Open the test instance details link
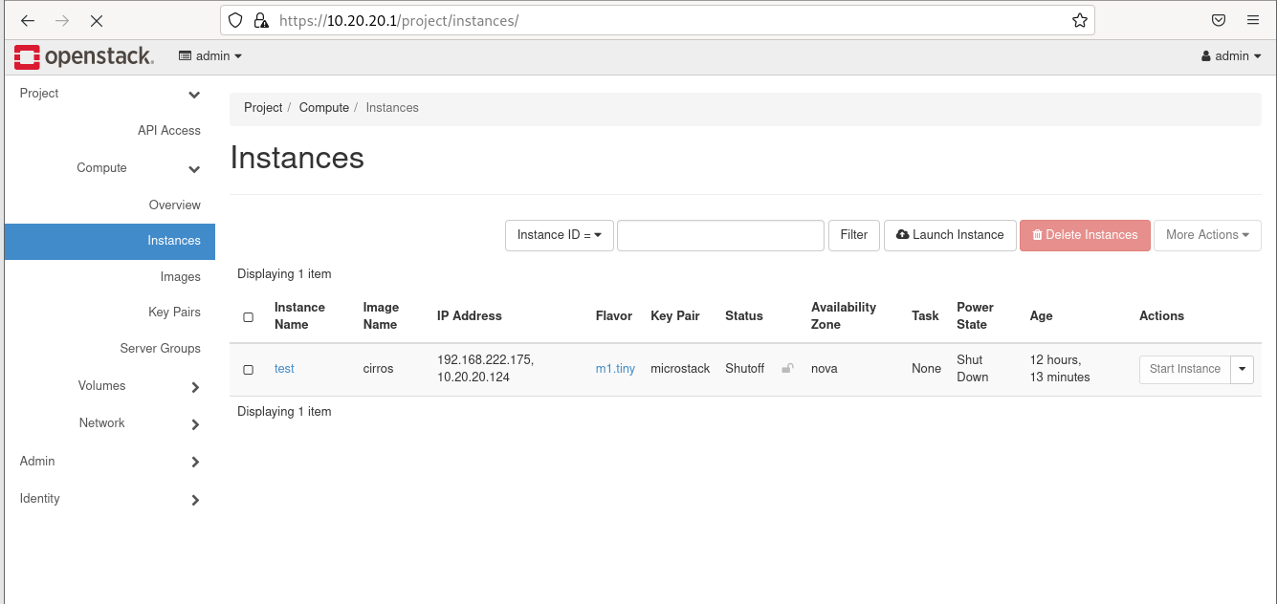This screenshot has width=1277, height=604. (284, 368)
